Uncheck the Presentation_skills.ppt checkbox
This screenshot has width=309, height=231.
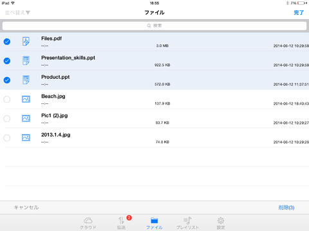[x=7, y=61]
